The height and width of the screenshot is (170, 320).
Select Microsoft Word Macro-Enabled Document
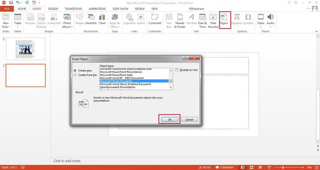pyautogui.click(x=134, y=84)
